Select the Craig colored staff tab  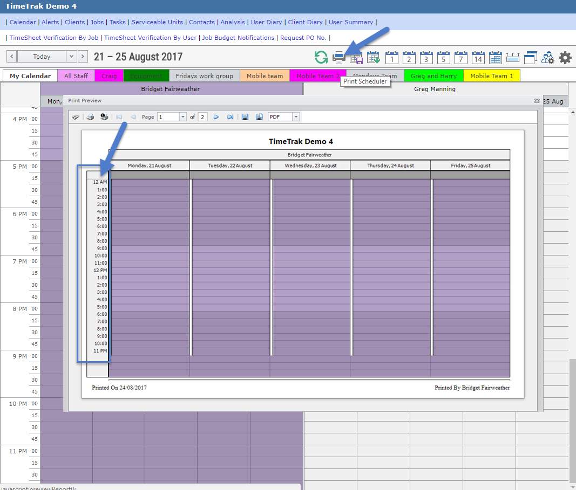109,75
